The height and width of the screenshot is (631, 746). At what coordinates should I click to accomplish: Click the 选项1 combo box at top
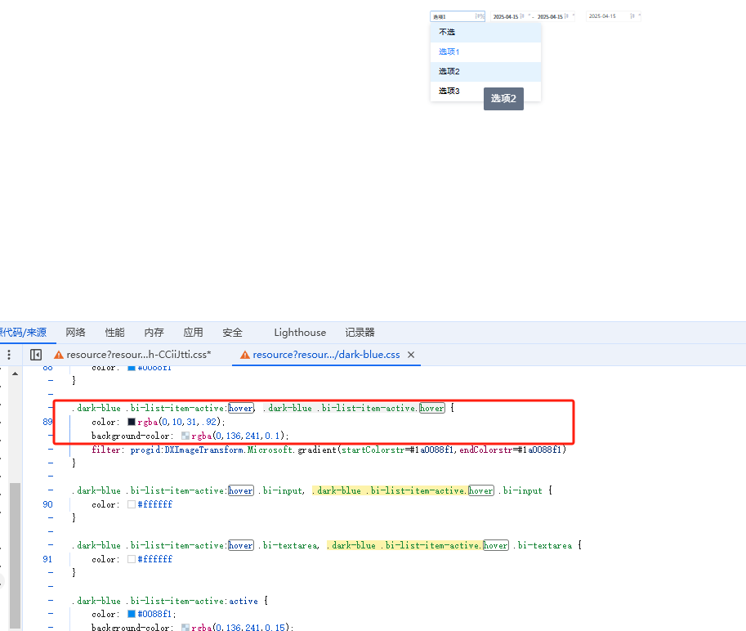point(458,16)
